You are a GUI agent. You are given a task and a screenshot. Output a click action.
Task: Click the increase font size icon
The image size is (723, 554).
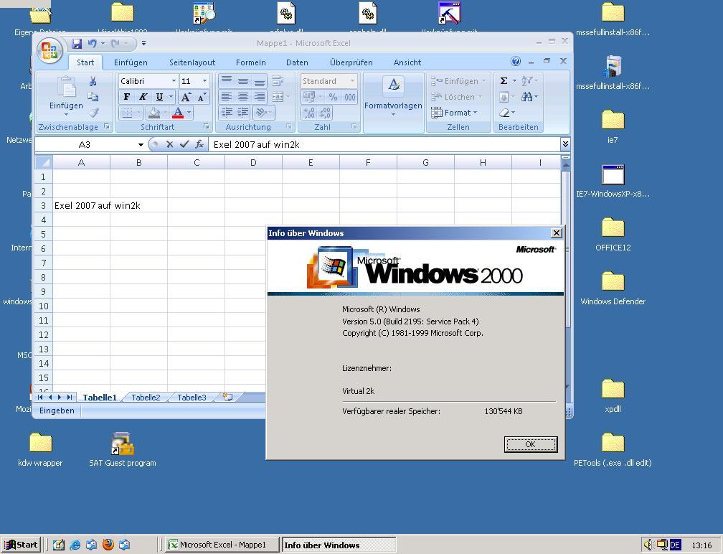[186, 97]
